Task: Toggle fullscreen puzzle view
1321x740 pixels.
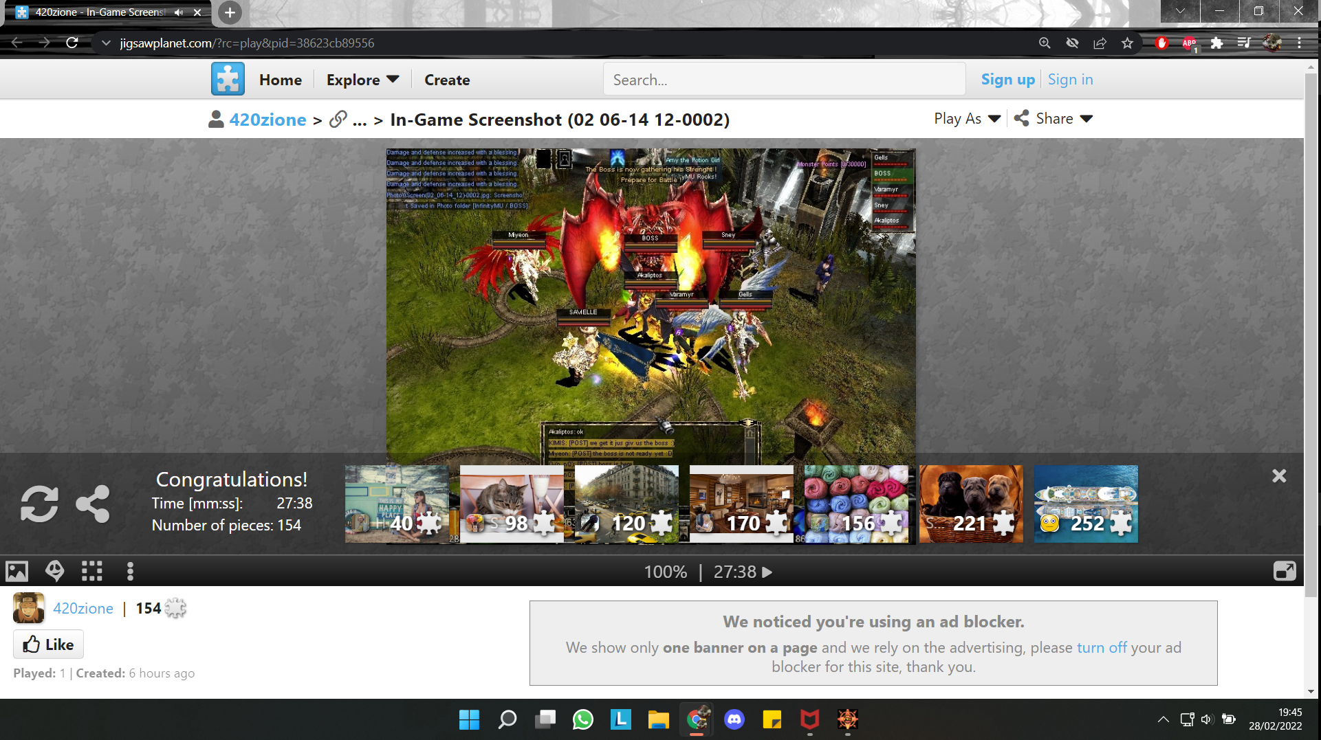Action: (1285, 571)
